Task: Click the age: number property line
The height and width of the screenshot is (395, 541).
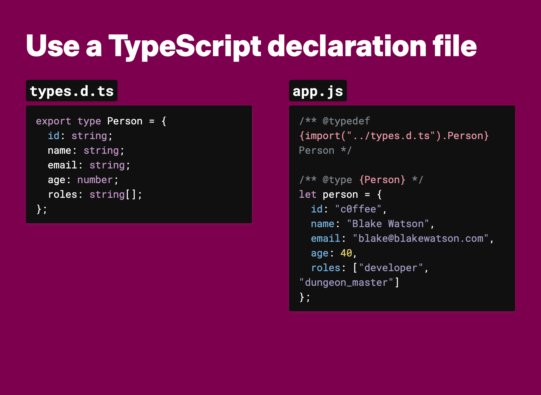Action: point(83,180)
